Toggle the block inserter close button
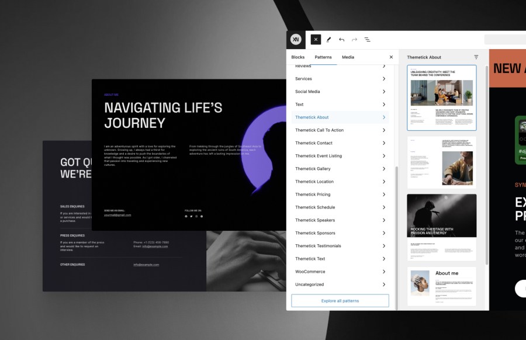 pos(316,40)
